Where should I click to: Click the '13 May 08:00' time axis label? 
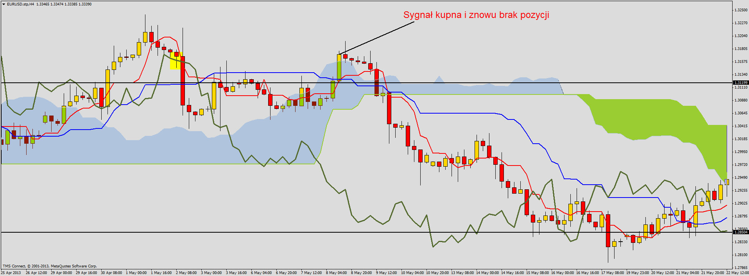point(462,273)
